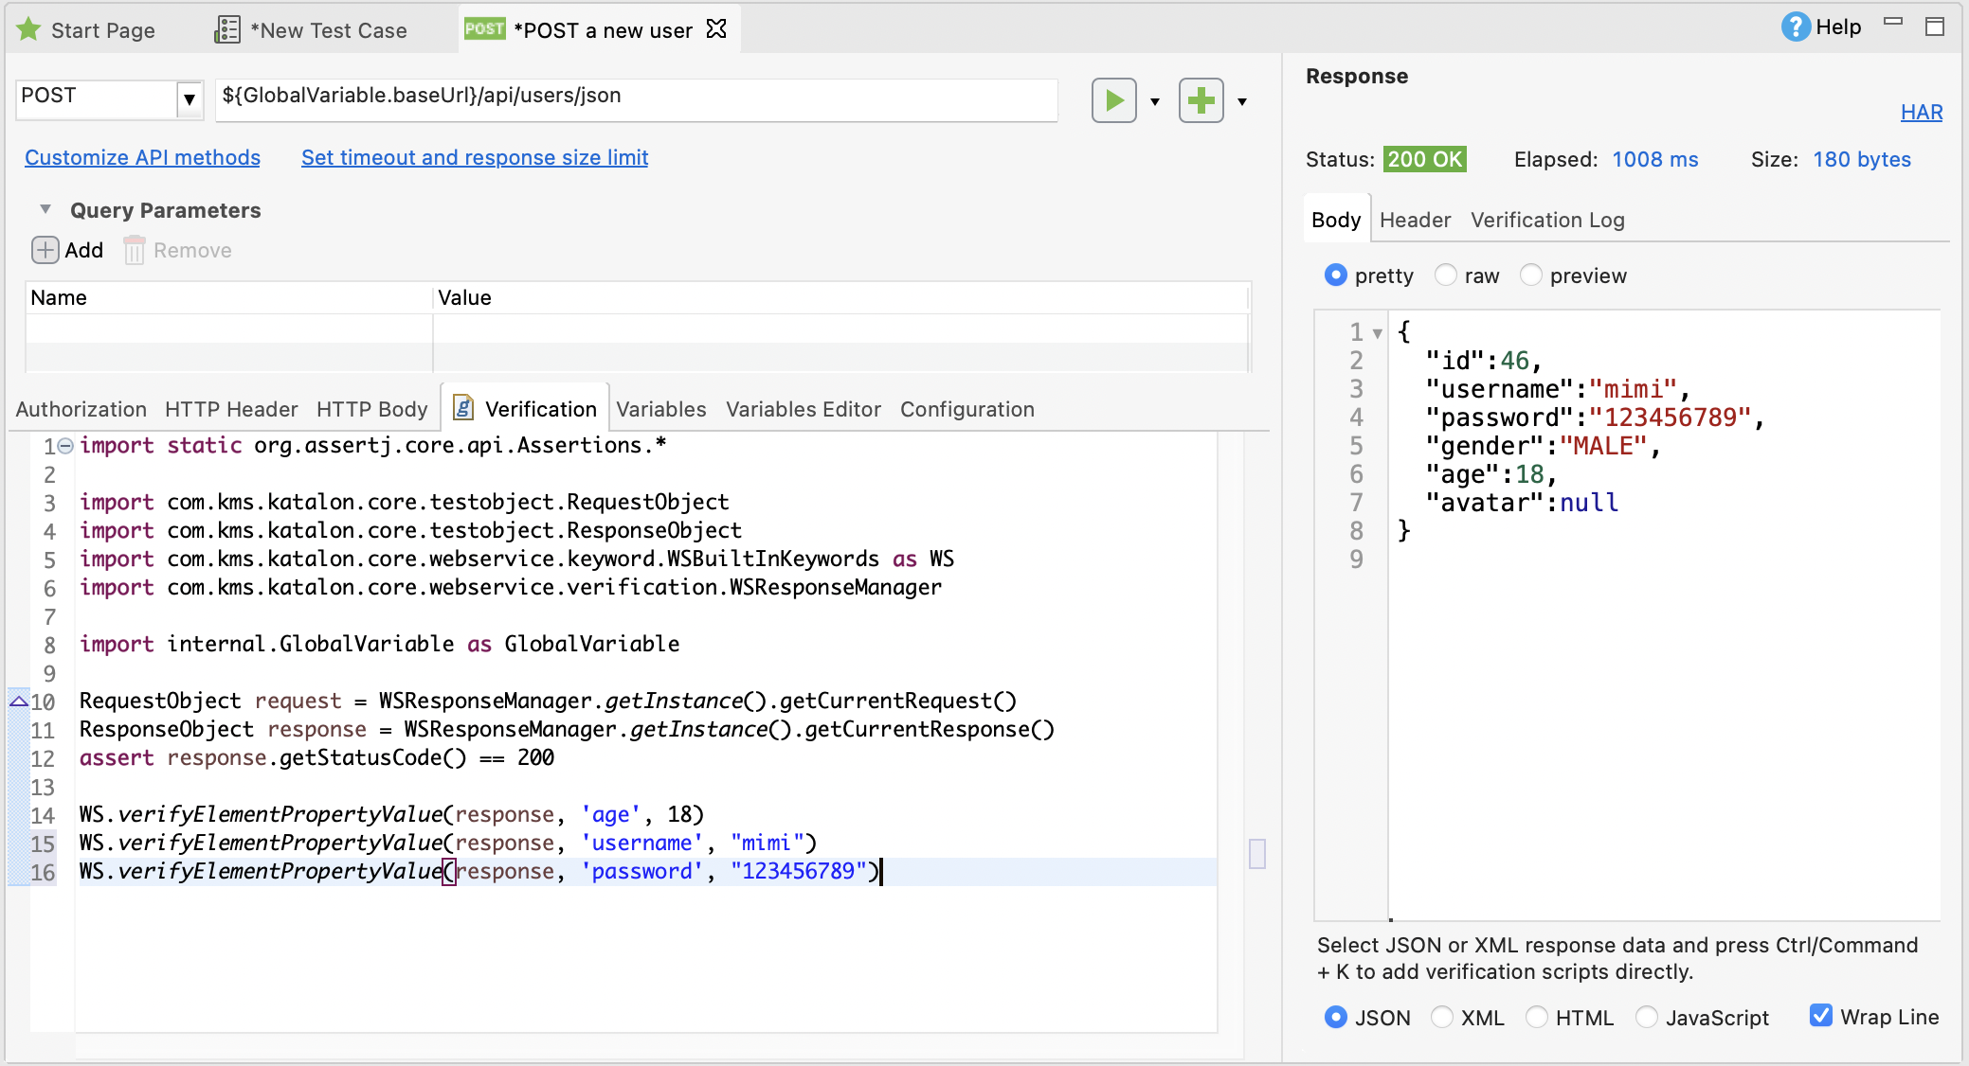Toggle the Wrap Line checkbox
The height and width of the screenshot is (1066, 1969).
(x=1821, y=1016)
